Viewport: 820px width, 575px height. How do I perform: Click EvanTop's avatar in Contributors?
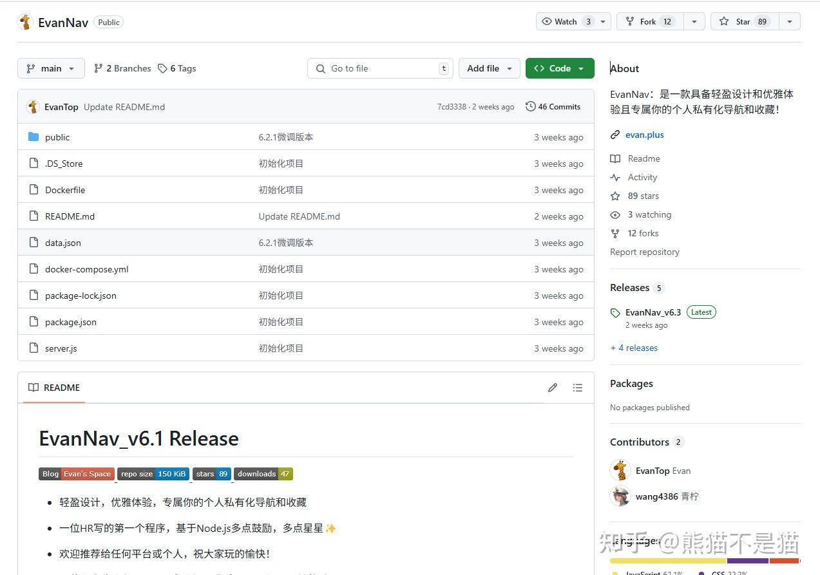(620, 470)
